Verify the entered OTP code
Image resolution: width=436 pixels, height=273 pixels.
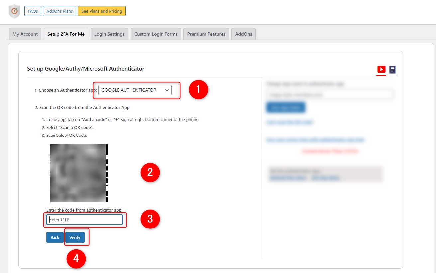pos(75,237)
